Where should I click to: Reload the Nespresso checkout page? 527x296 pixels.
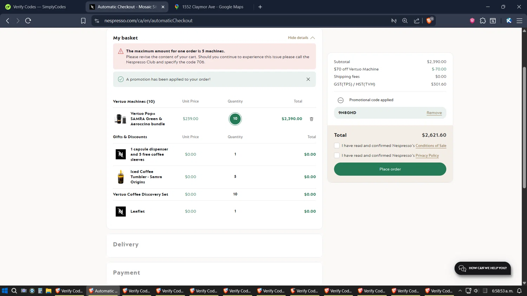point(28,21)
